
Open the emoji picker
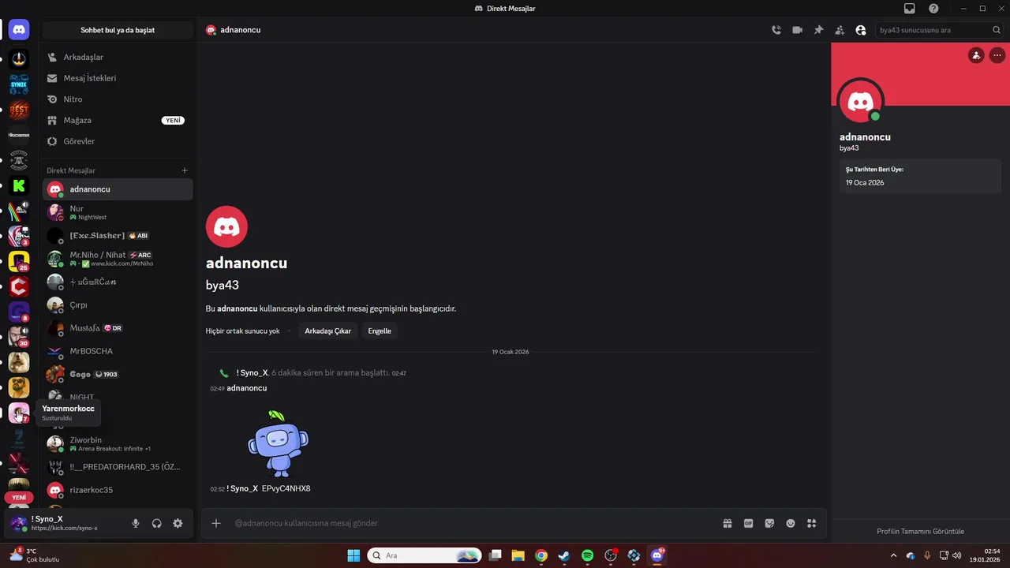[x=791, y=523]
